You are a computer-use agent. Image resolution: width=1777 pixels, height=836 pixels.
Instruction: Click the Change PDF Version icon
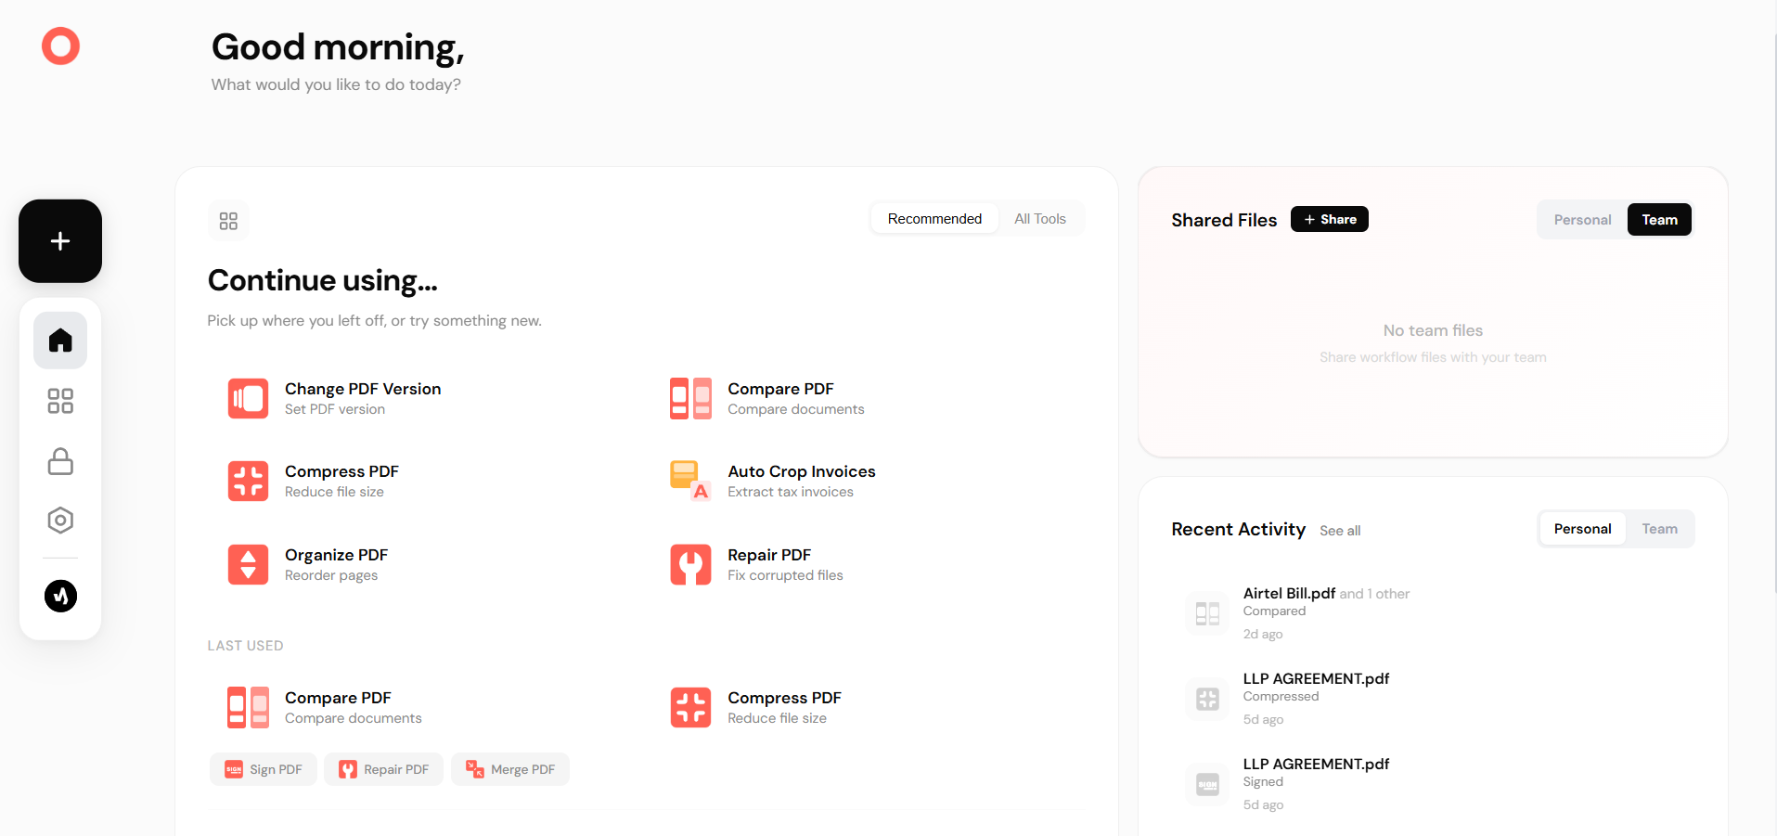(248, 398)
